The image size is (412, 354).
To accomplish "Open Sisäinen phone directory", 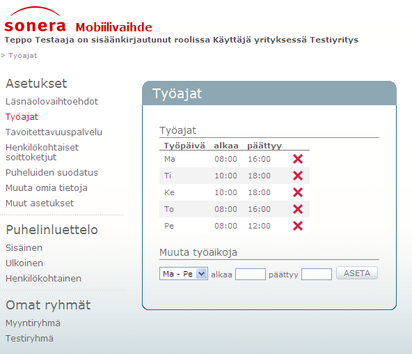I will [x=24, y=248].
